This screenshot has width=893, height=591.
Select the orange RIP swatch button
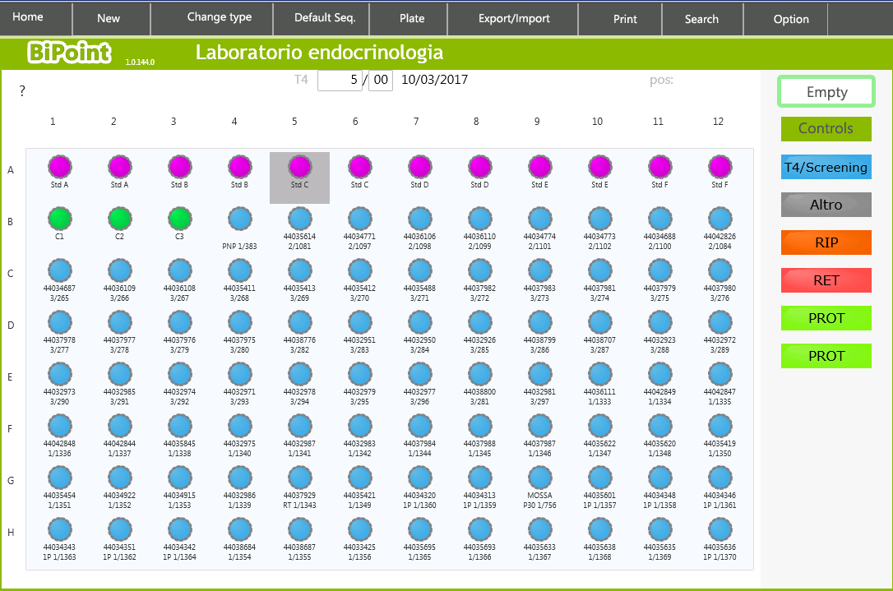826,242
